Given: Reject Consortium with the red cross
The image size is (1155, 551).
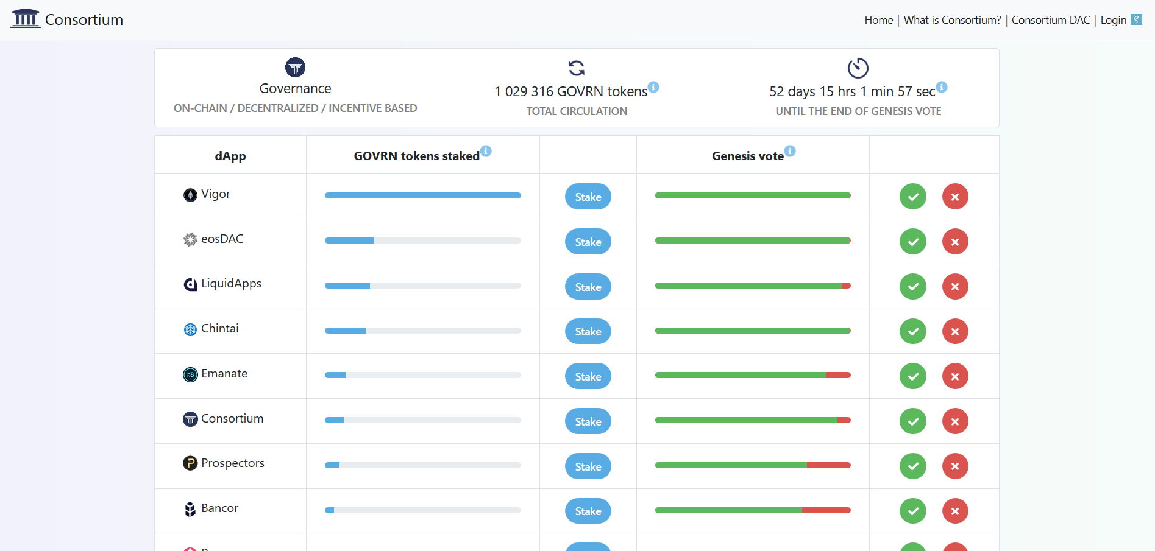Looking at the screenshot, I should pos(955,421).
